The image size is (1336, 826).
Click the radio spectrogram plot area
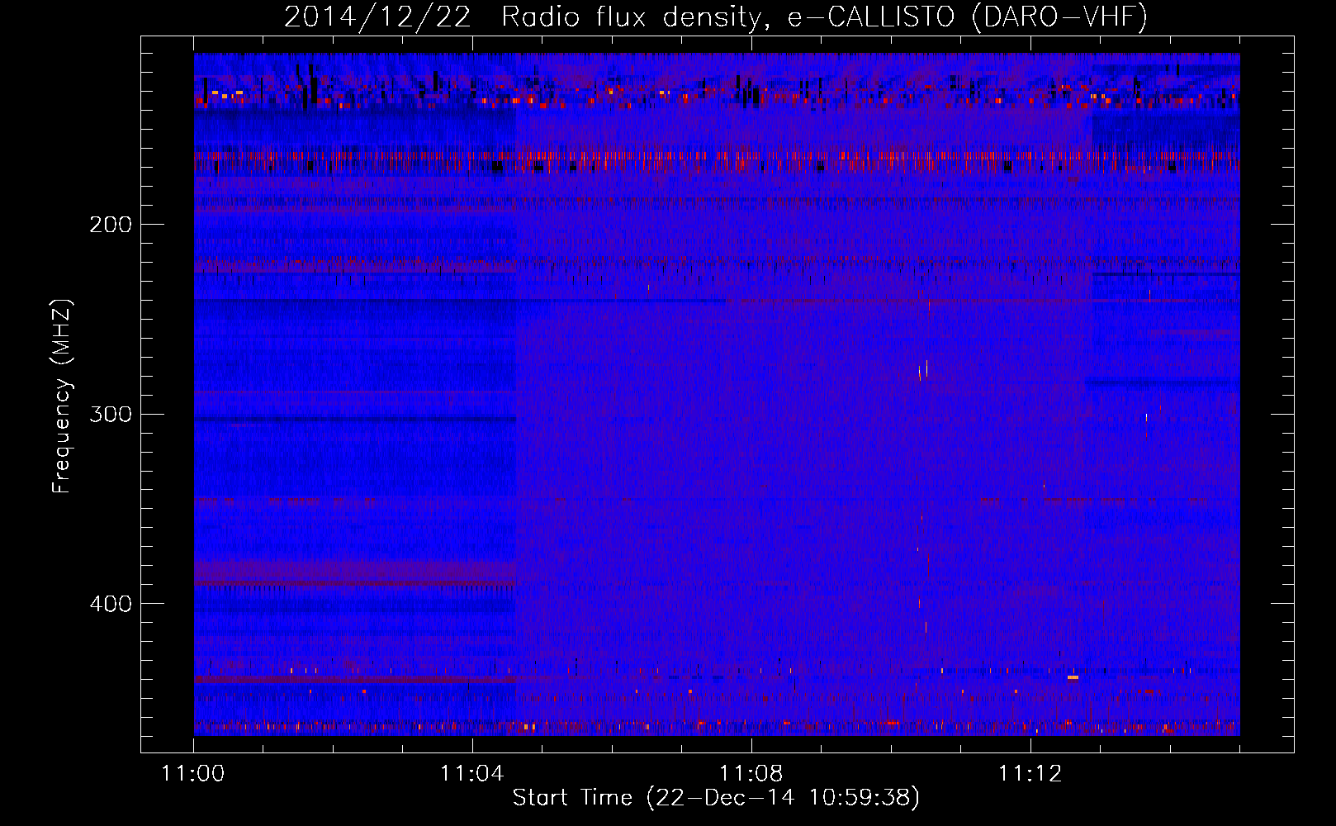(717, 394)
